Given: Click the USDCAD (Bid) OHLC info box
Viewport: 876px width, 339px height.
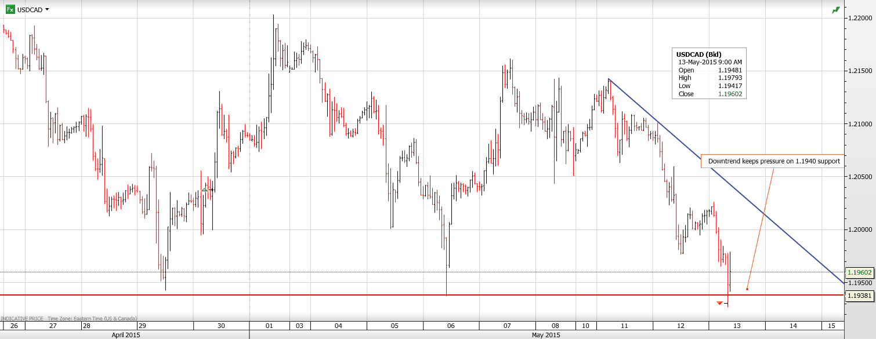Looking at the screenshot, I should point(709,74).
